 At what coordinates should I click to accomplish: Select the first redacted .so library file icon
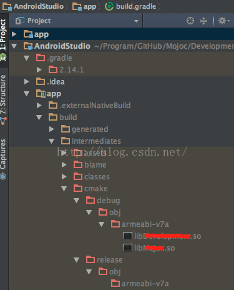pos(128,236)
